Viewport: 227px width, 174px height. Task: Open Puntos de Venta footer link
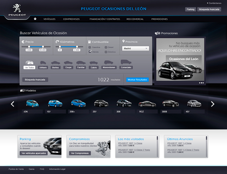(x=16, y=169)
